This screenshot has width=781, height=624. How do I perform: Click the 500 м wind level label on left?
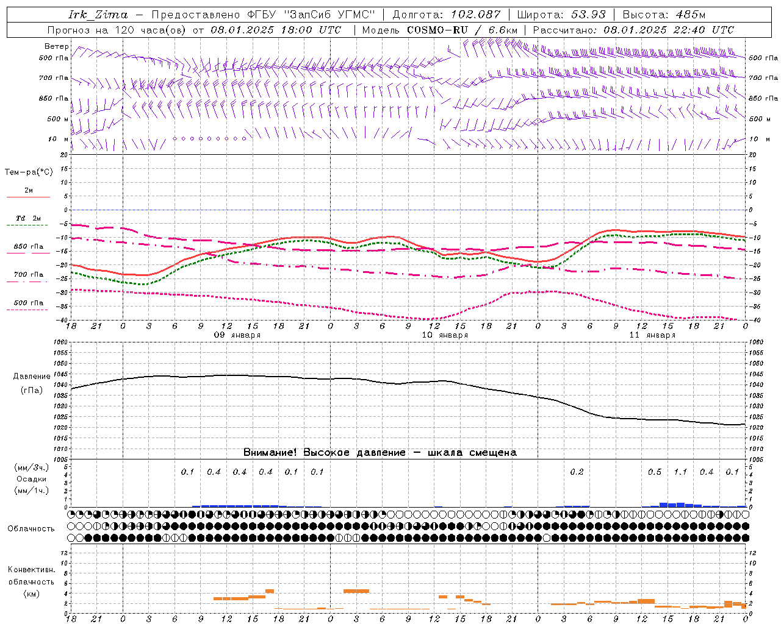coord(58,119)
